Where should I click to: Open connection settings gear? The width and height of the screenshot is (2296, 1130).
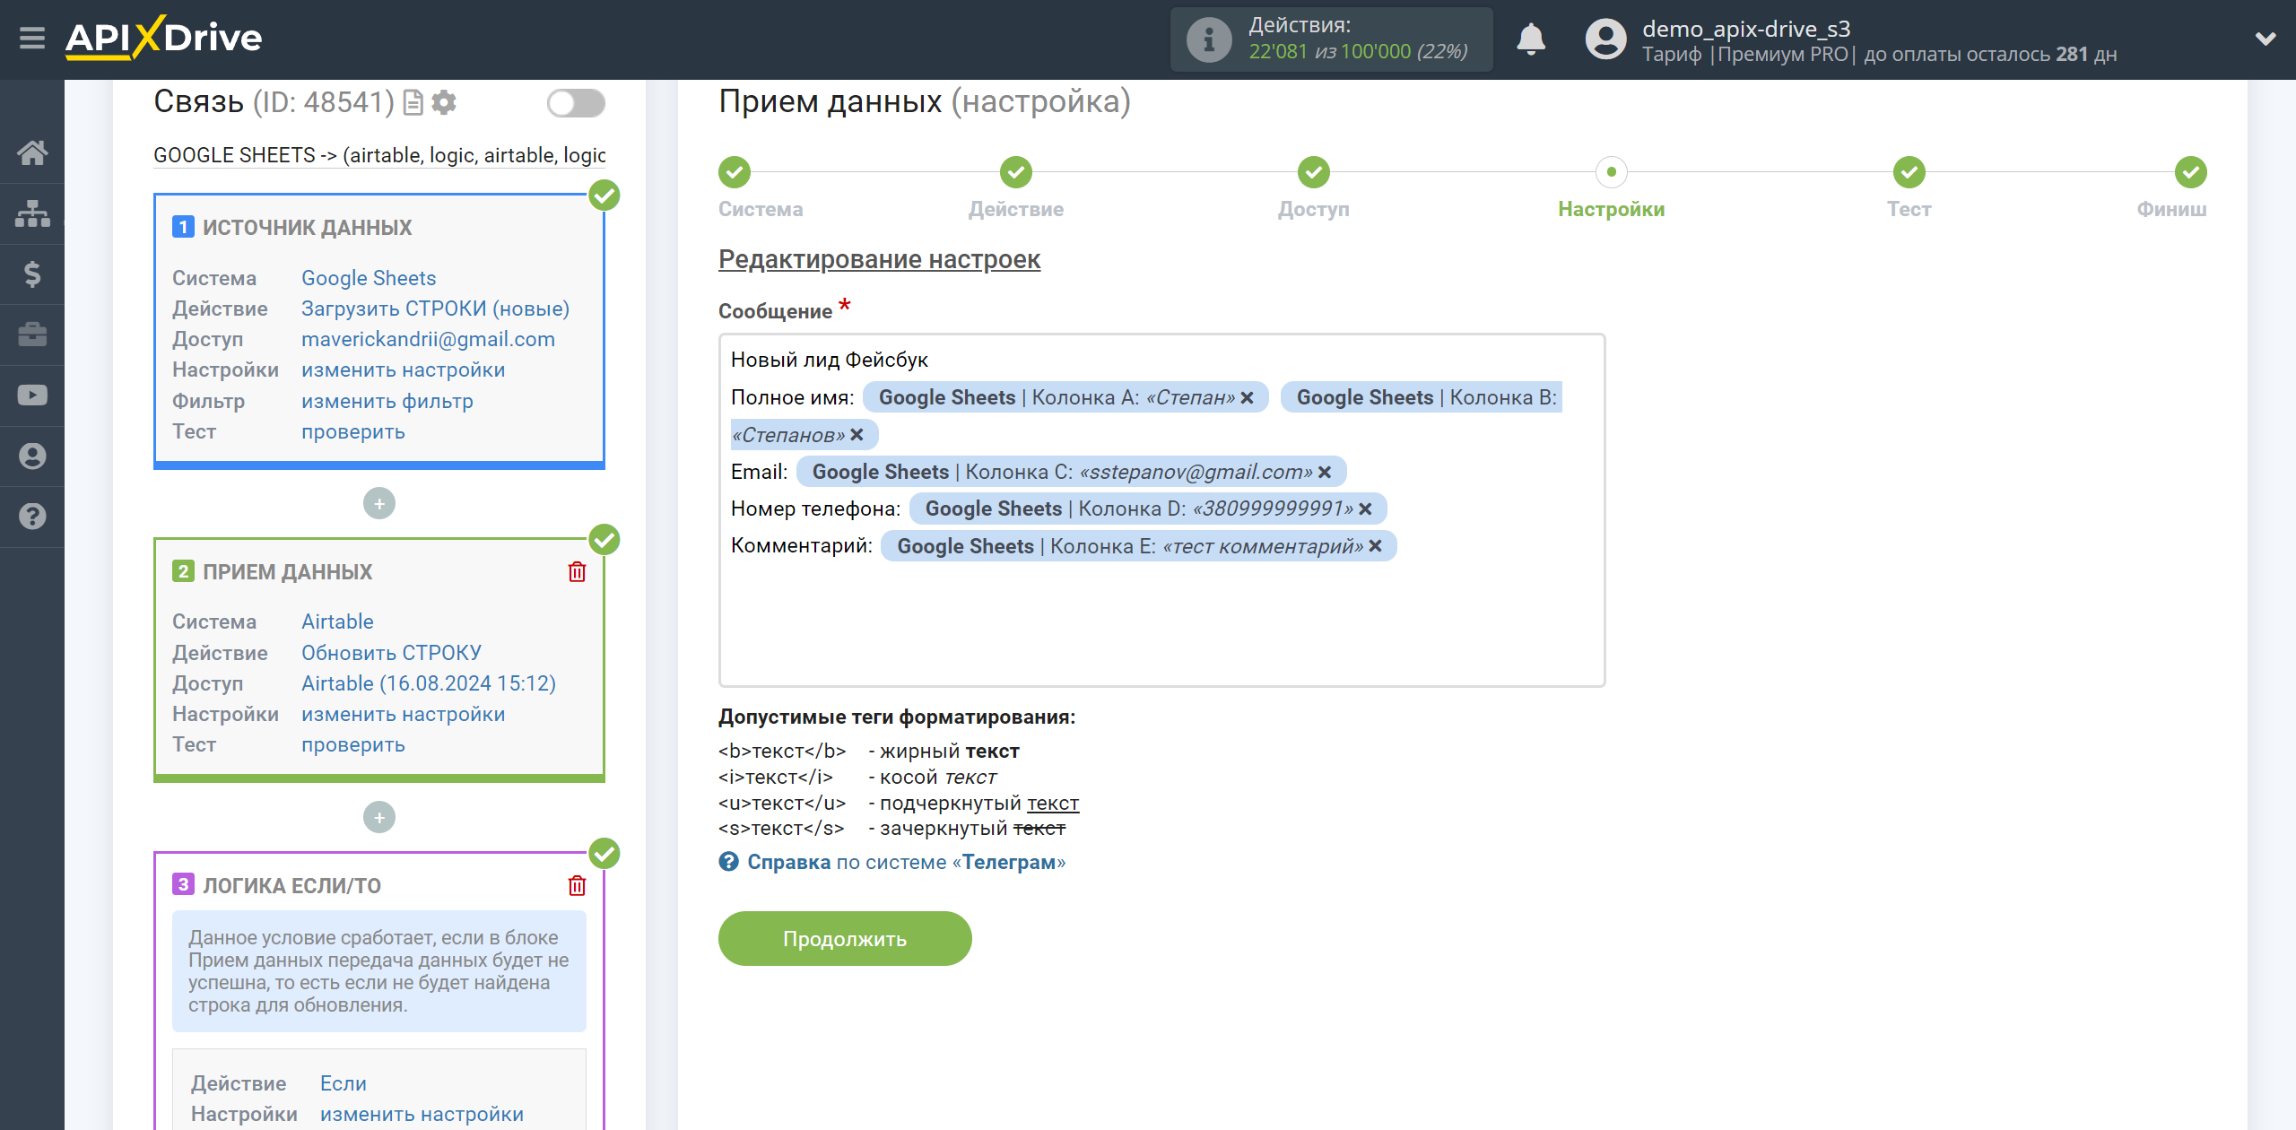click(x=444, y=103)
